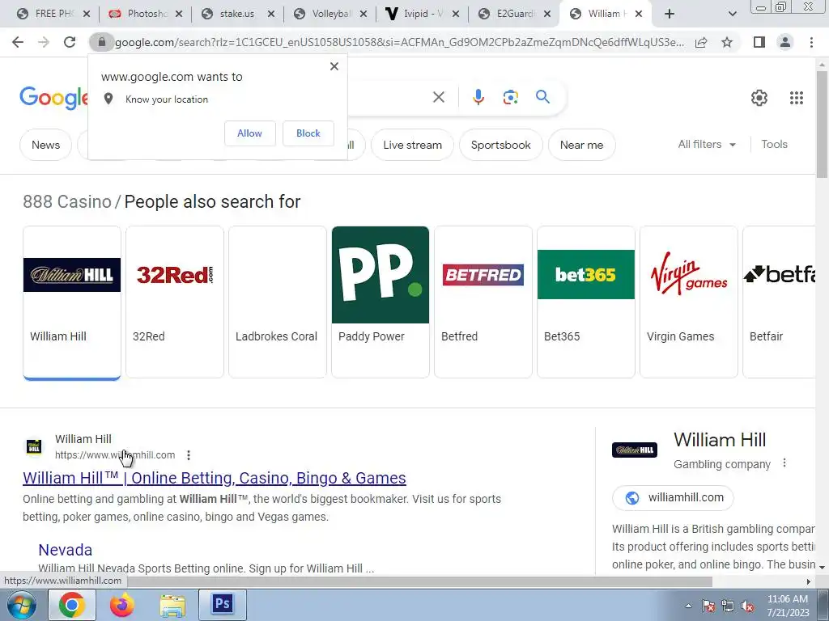Screen dimensions: 829x621
Task: Select the Bet365 card
Action: [586, 302]
